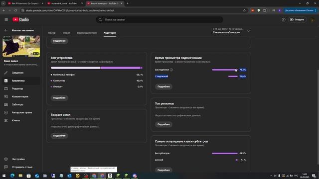Viewport: 319px width, 179px height.
Task: Expand the date range dropdown С момента публикации
Action: [231, 31]
